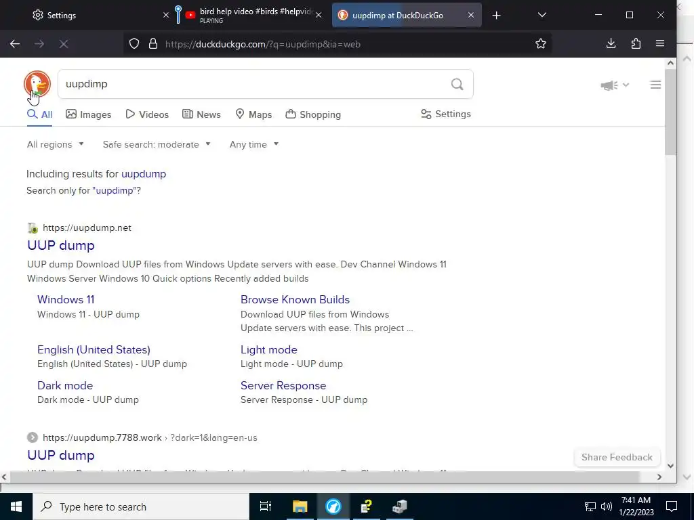Bookmark this page with the star icon

click(x=540, y=44)
